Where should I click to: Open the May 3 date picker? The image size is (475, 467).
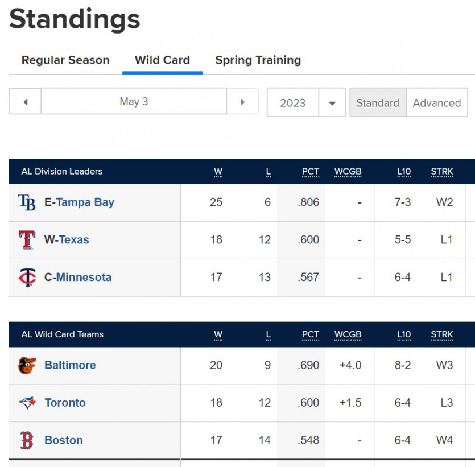point(134,101)
